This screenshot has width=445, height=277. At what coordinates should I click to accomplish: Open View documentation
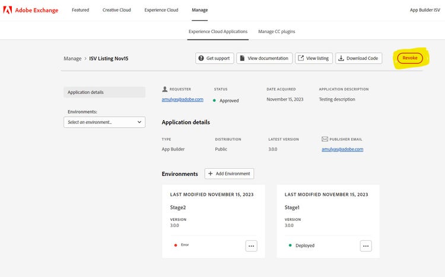(x=264, y=58)
